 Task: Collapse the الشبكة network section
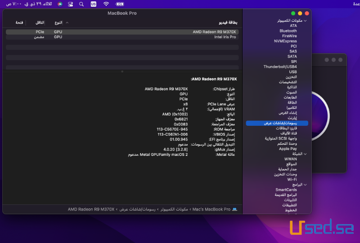point(305,154)
